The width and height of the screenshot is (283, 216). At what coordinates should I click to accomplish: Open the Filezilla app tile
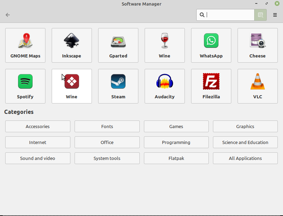click(x=211, y=86)
